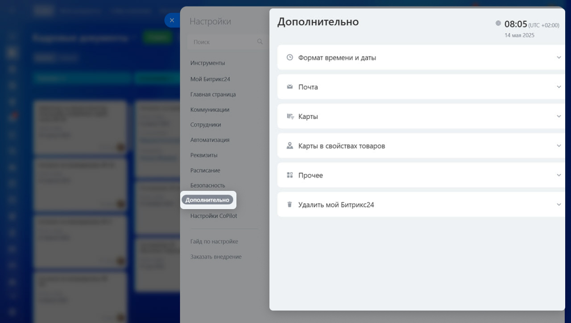Click the globe icon beside the time

(x=498, y=24)
